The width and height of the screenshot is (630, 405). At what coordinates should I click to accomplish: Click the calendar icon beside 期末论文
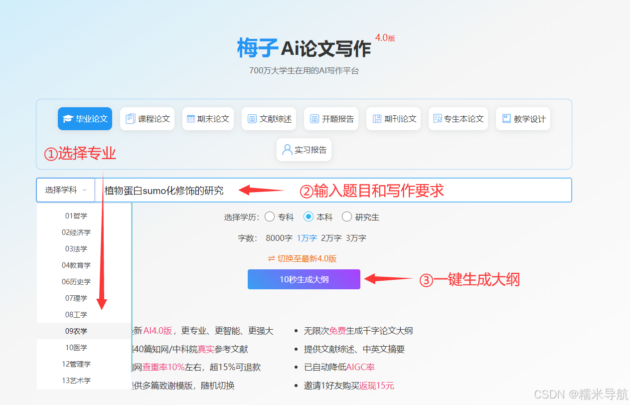click(191, 119)
